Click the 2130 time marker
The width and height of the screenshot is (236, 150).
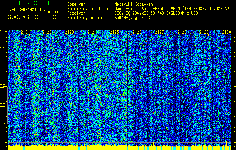pyautogui.click(x=227, y=32)
